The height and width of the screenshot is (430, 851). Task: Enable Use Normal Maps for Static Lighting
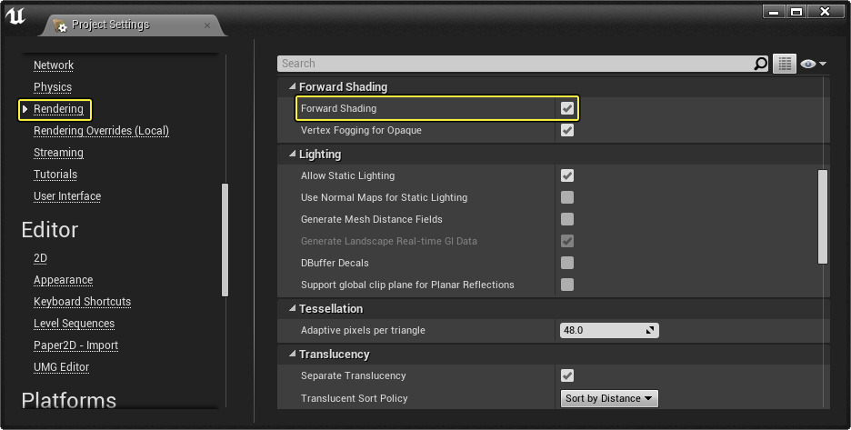[x=567, y=197]
